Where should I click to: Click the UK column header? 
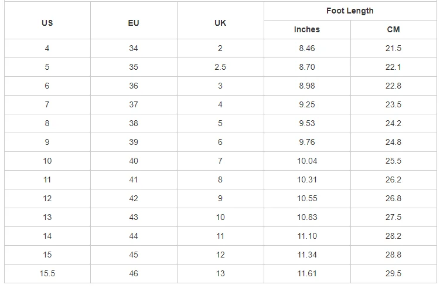tap(220, 23)
